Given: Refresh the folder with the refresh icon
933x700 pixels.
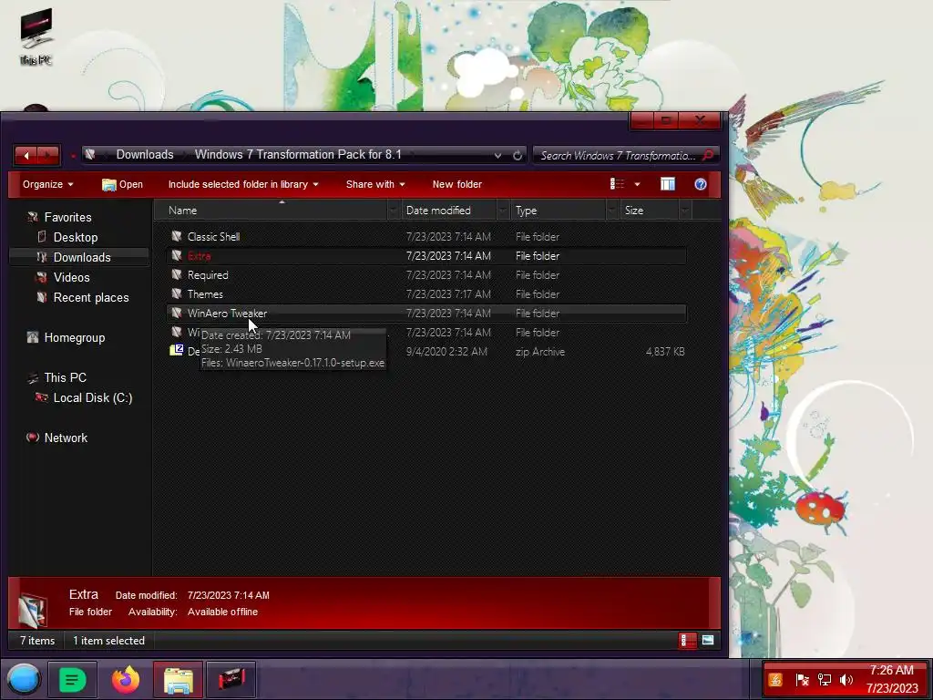Looking at the screenshot, I should [x=518, y=155].
